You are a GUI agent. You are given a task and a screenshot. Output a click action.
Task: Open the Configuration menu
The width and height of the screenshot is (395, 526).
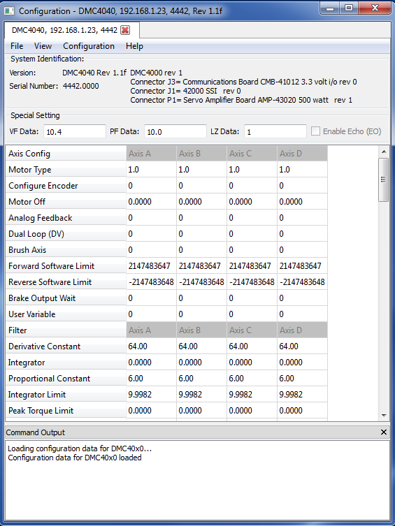click(x=89, y=46)
